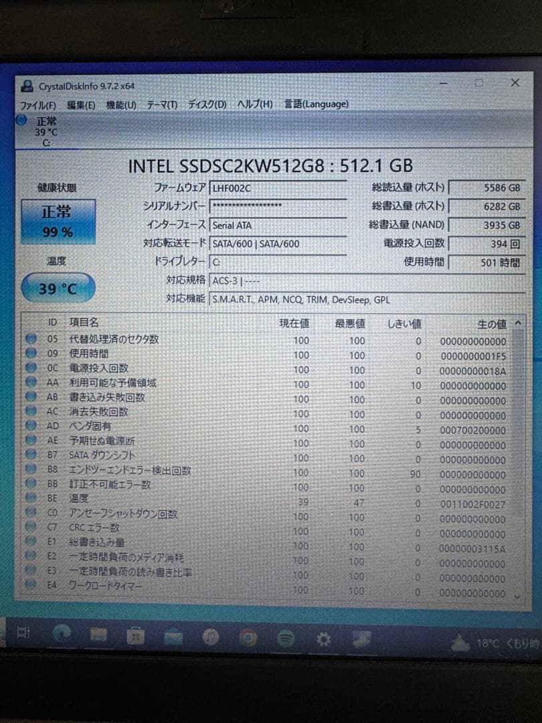The height and width of the screenshot is (723, 542).
Task: Click status icon for row E3 読み書き比率
Action: coord(31,570)
